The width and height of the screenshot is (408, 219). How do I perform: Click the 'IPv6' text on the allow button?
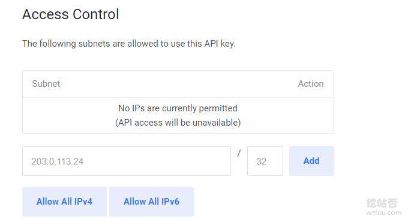170,202
